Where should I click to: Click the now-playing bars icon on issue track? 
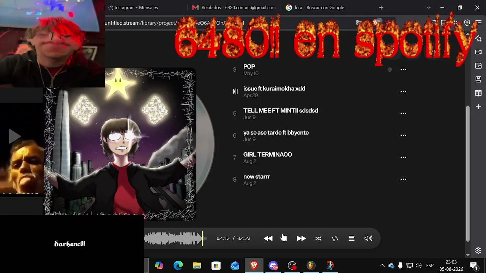click(x=235, y=91)
